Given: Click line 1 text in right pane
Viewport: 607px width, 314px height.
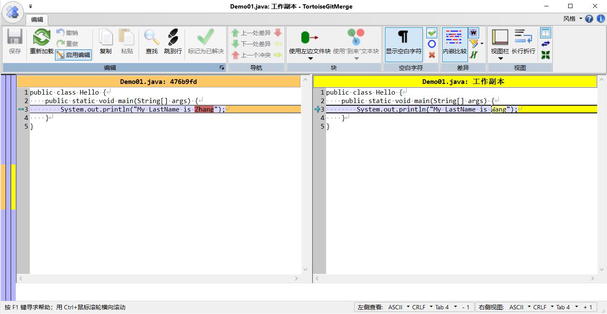Looking at the screenshot, I should [364, 92].
